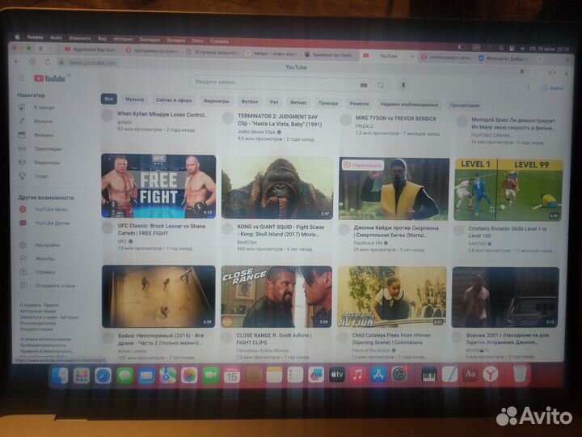Start voice search with the microphone
Viewport: 582px width, 437px height.
403,86
